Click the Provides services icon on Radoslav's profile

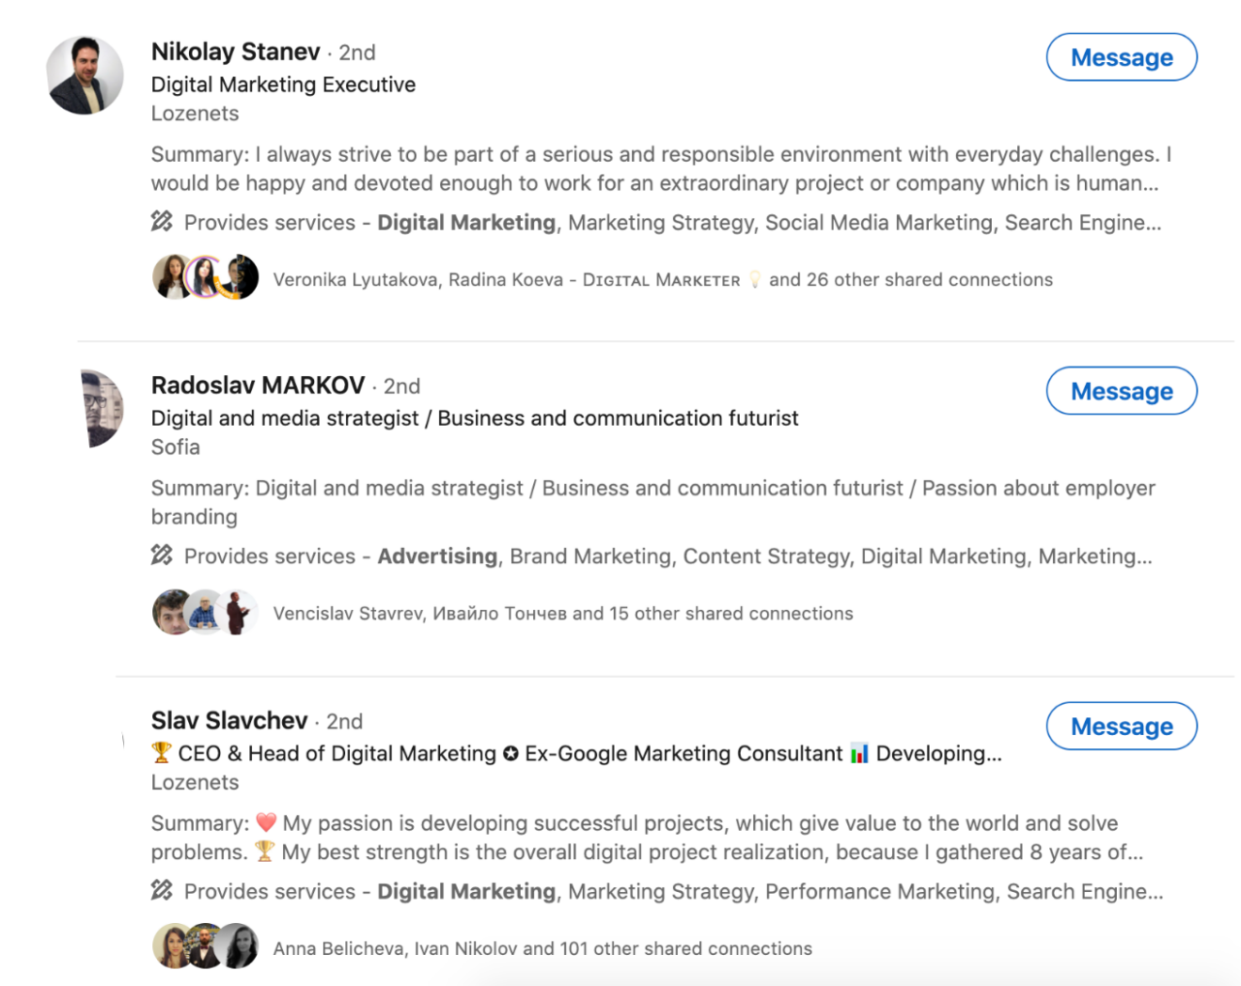161,556
